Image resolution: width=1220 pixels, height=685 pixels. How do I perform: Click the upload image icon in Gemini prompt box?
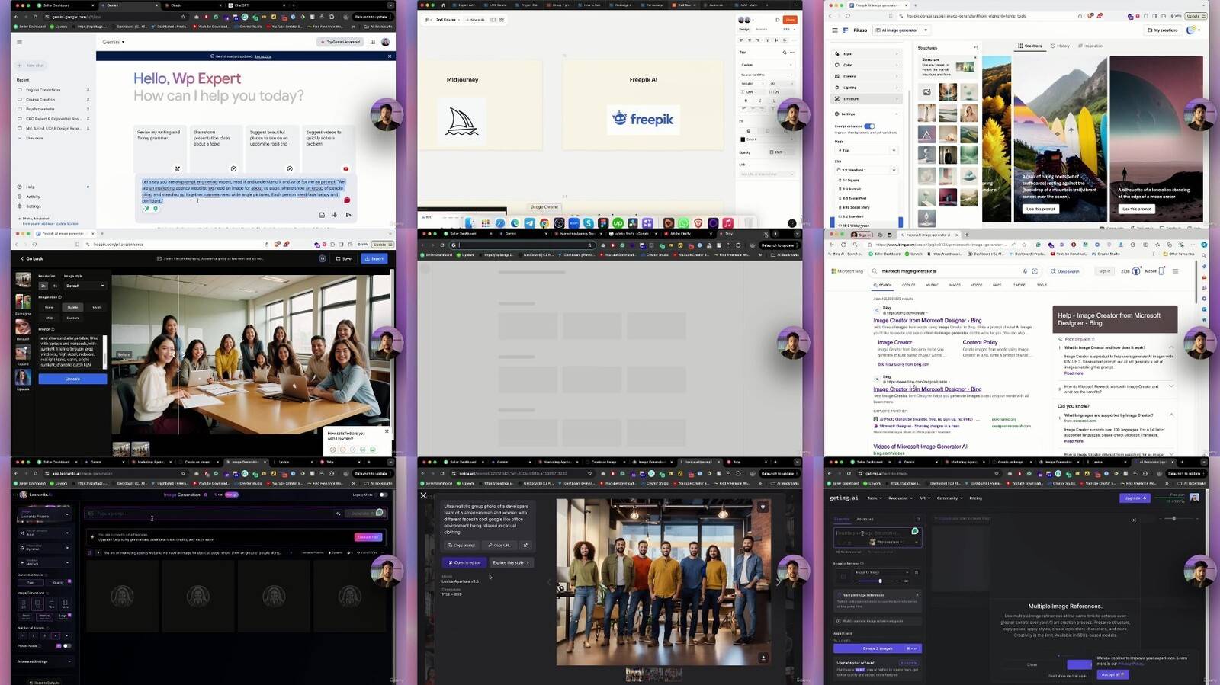pyautogui.click(x=322, y=215)
